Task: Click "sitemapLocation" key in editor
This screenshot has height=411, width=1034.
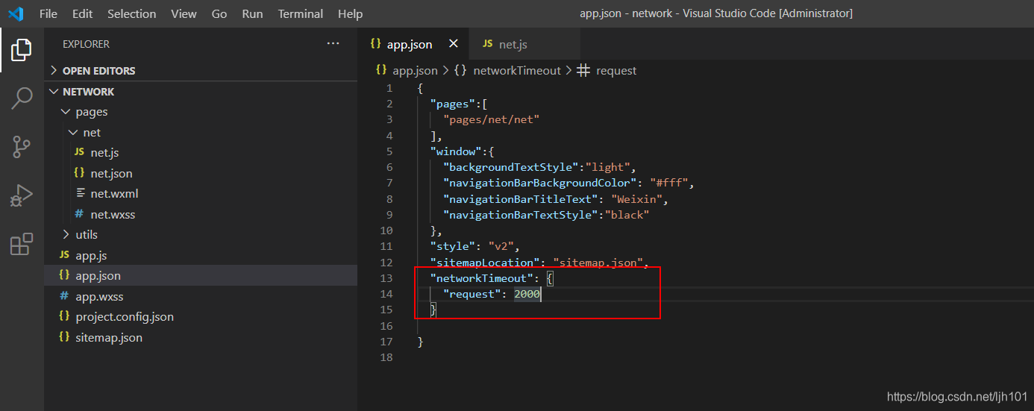Action: coord(485,263)
